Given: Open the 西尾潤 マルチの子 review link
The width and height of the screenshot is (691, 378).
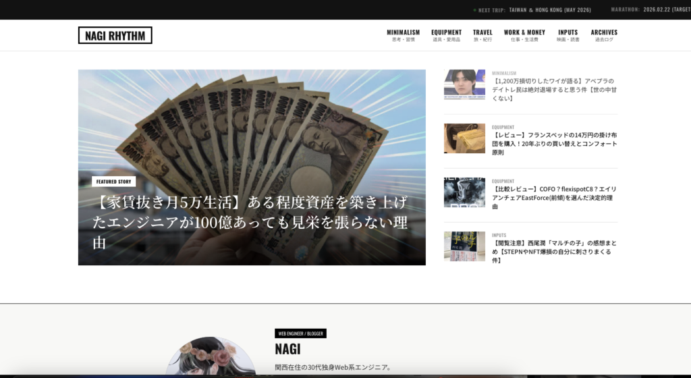Looking at the screenshot, I should 555,251.
